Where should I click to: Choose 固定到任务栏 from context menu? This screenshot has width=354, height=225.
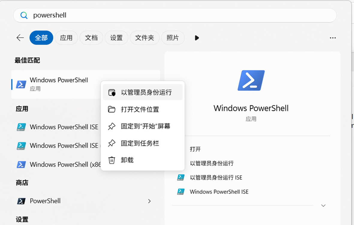coord(143,143)
